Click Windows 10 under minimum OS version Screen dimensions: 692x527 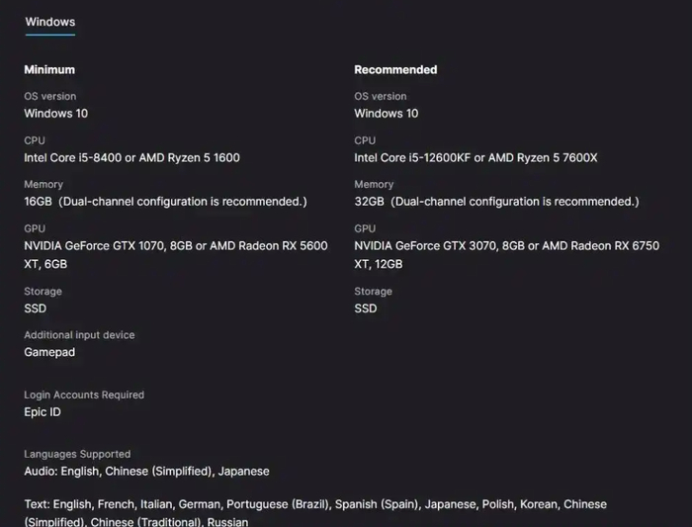55,114
